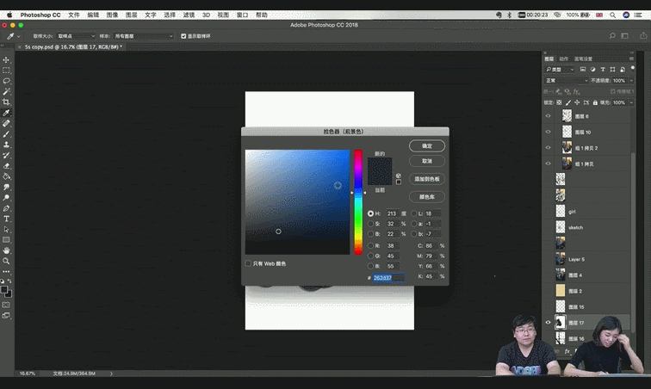
Task: Select the Type tool
Action: 6,219
